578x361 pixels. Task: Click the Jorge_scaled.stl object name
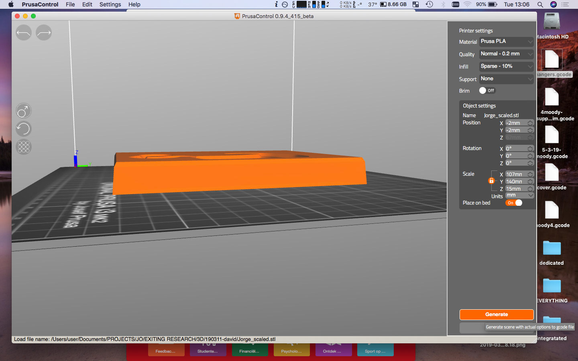pos(501,116)
